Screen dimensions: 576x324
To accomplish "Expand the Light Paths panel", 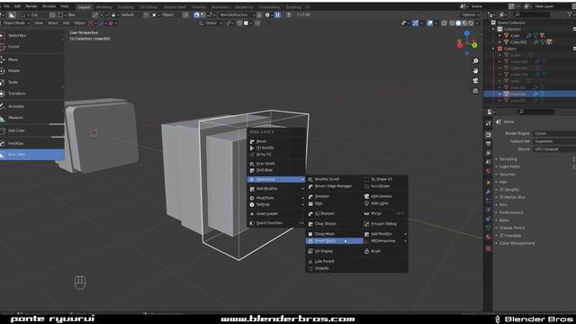I will click(x=509, y=166).
